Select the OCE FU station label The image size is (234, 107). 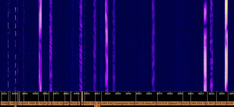pos(221,103)
